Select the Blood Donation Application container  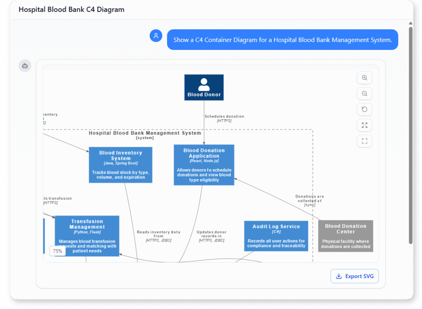204,165
